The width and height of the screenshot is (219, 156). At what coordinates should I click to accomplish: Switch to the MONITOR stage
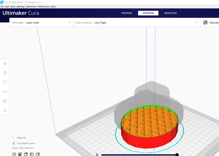click(x=171, y=13)
